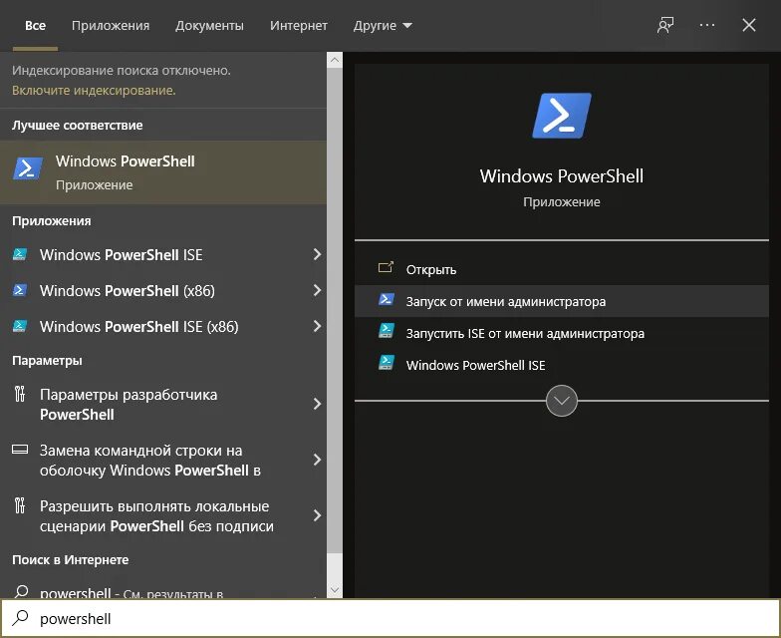The image size is (781, 638).
Task: Expand Windows PowerShell ISE (x86) result arrow
Action: [317, 327]
